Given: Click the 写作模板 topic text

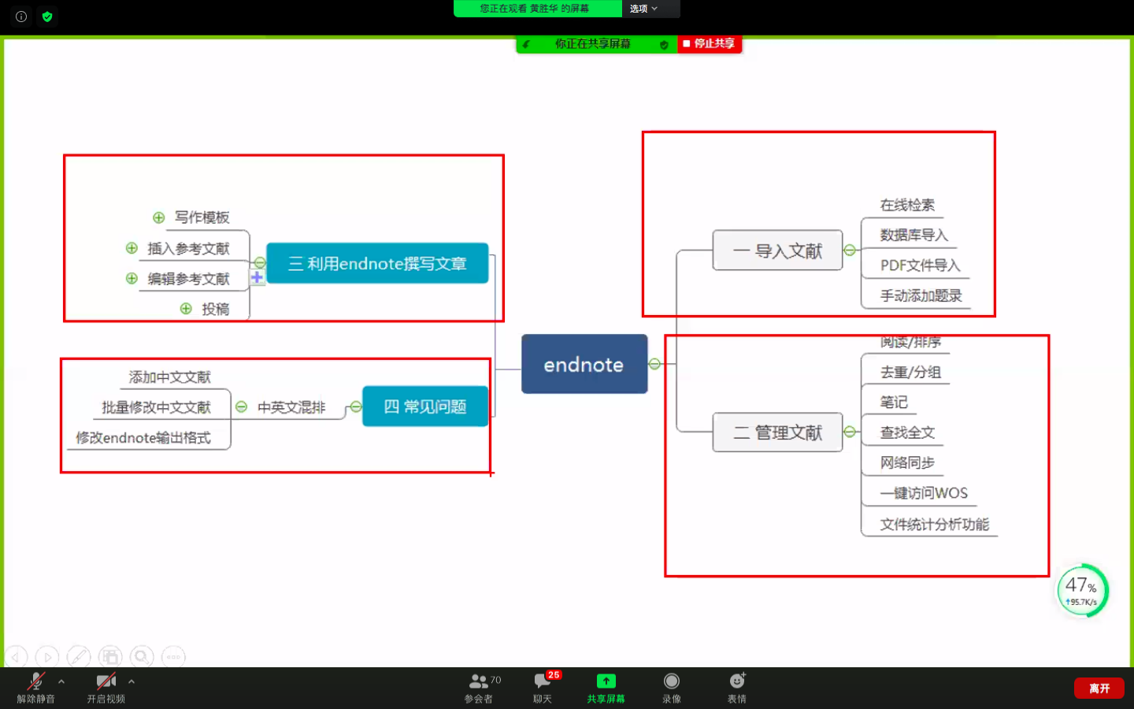Looking at the screenshot, I should 202,217.
